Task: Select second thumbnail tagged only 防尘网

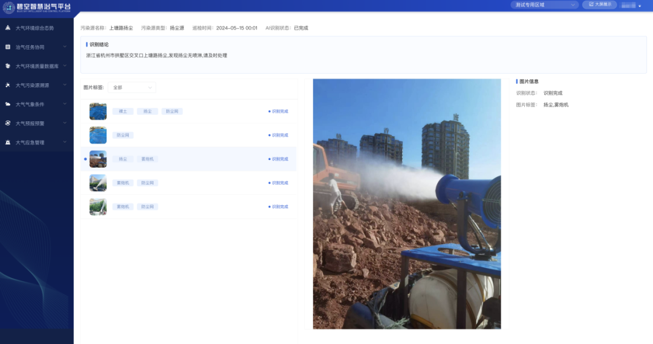Action: (98, 135)
